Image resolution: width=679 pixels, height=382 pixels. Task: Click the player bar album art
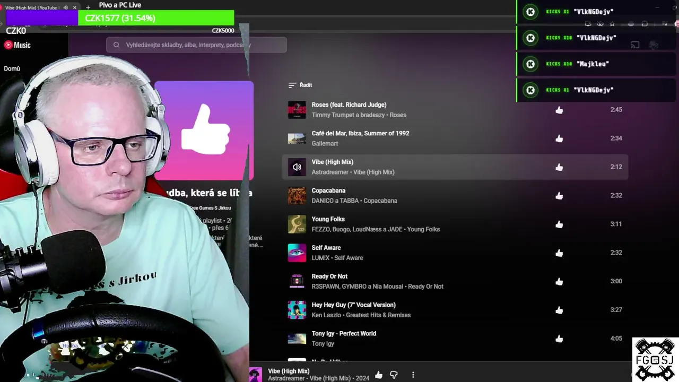click(256, 375)
